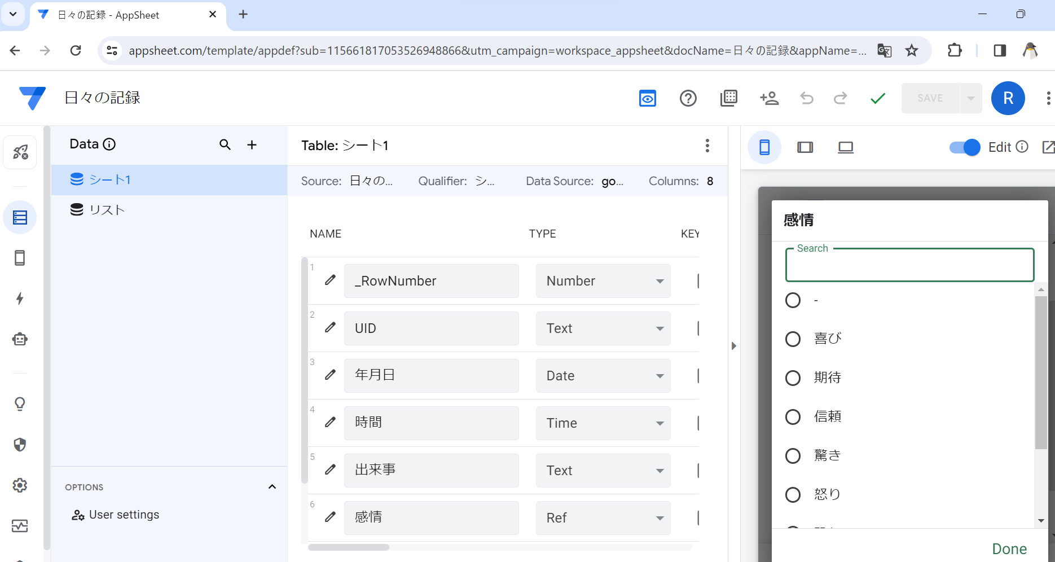Viewport: 1055px width, 562px height.
Task: Click the 感情 picker list scrollbar
Action: click(x=1041, y=372)
